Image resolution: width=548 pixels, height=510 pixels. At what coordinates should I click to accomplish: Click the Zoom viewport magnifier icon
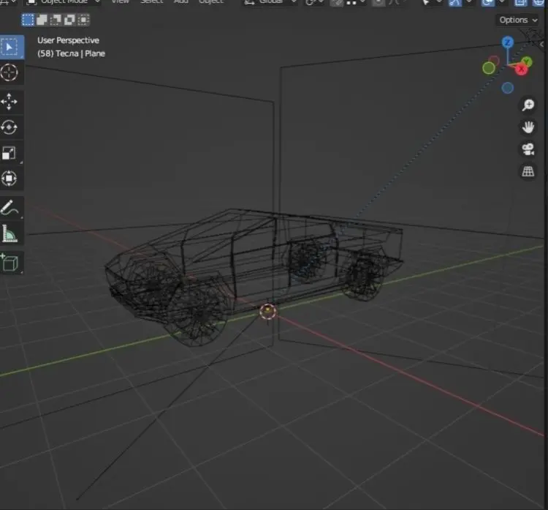pos(528,105)
